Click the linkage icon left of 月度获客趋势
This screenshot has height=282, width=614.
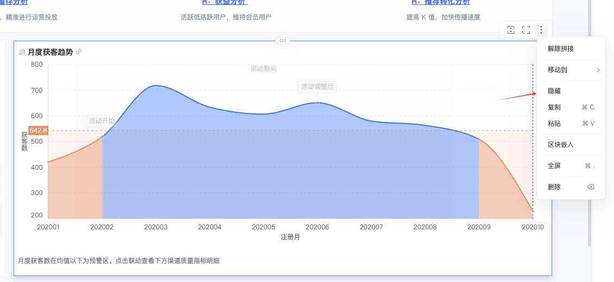[x=22, y=52]
